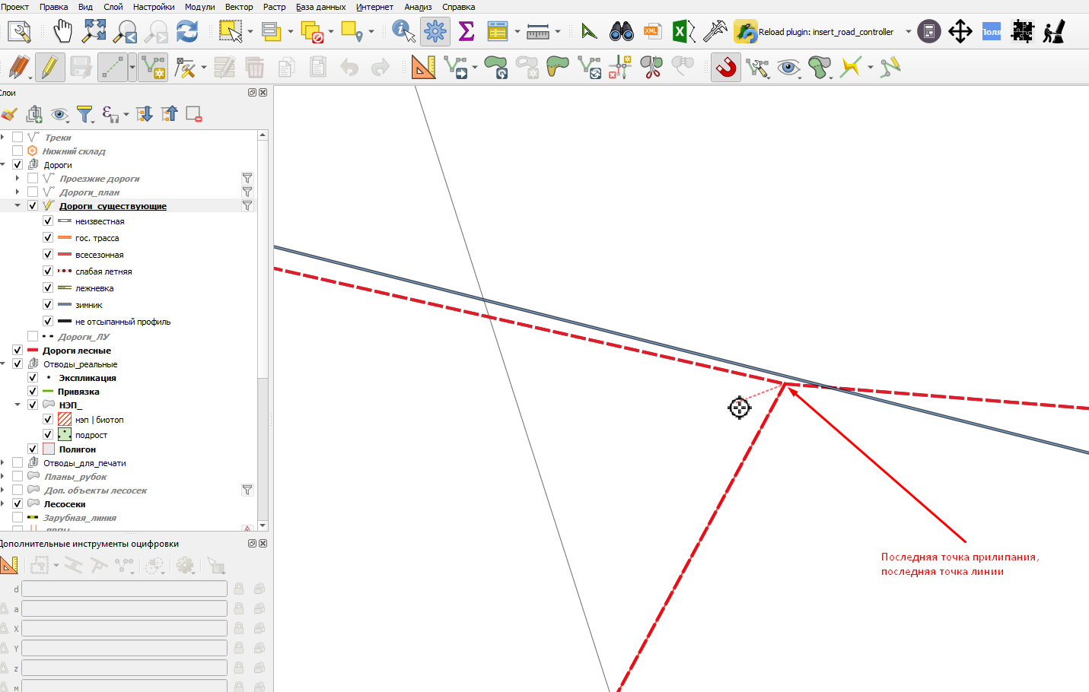The height and width of the screenshot is (692, 1089).
Task: Open the attribute table icon
Action: click(498, 31)
